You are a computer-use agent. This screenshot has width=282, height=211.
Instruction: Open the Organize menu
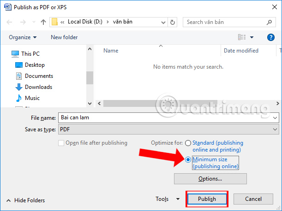[23, 37]
